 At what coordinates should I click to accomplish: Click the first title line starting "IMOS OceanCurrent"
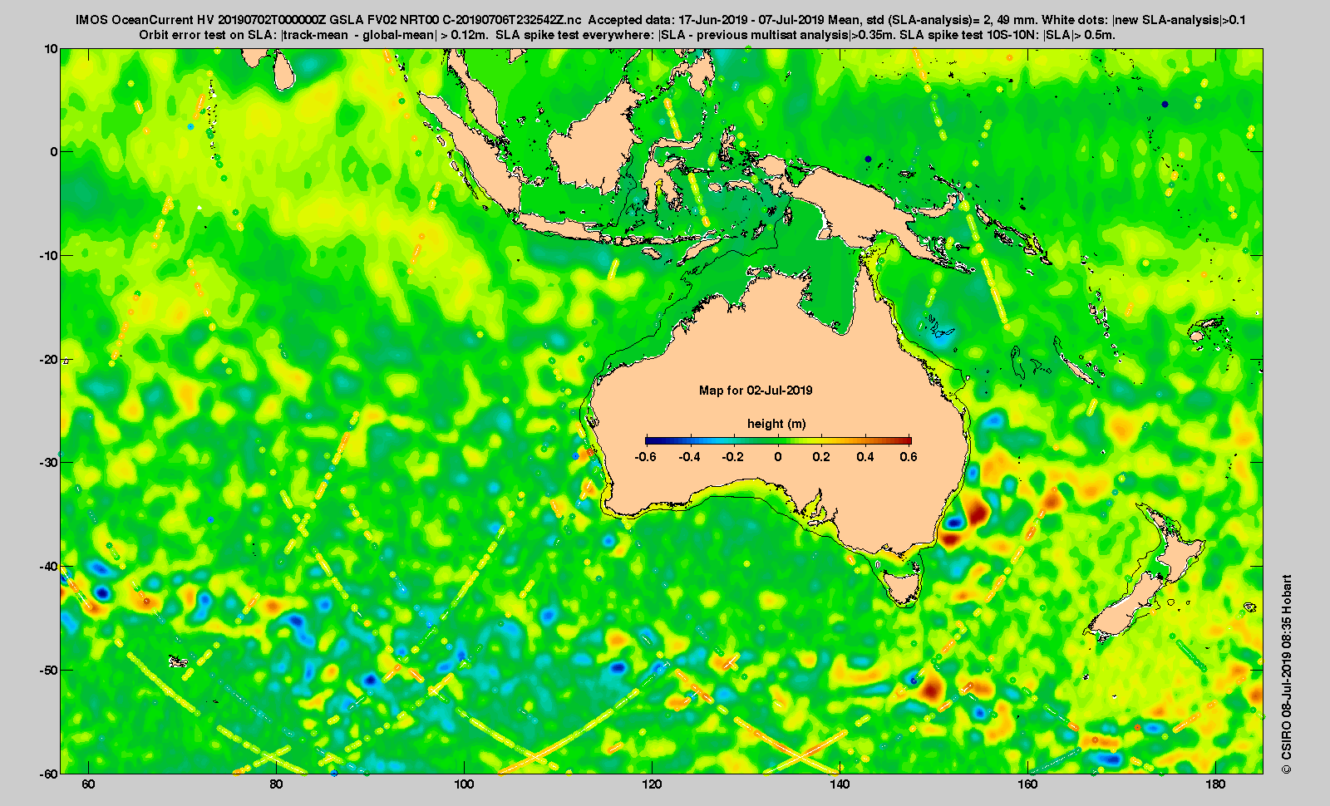point(661,20)
